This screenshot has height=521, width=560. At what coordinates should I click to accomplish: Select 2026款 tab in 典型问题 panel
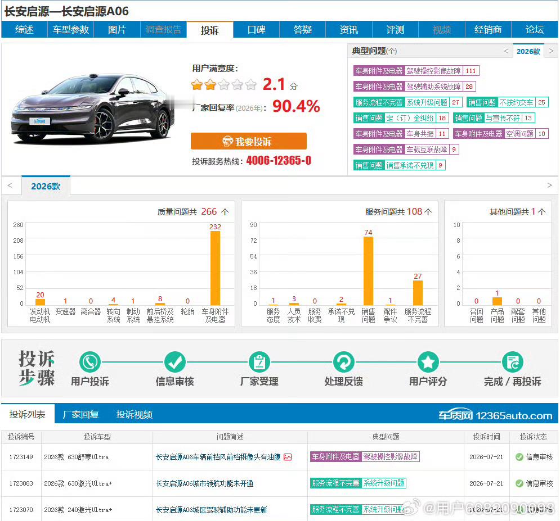point(528,51)
